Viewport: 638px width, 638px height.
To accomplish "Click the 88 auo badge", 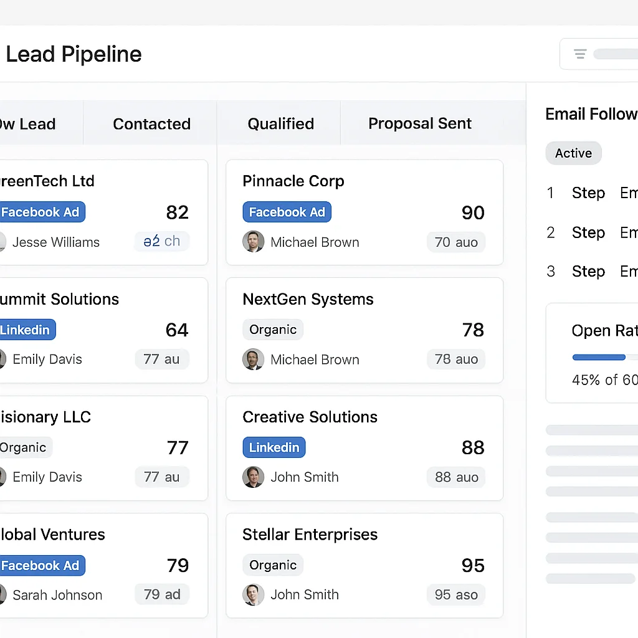I will [x=455, y=477].
